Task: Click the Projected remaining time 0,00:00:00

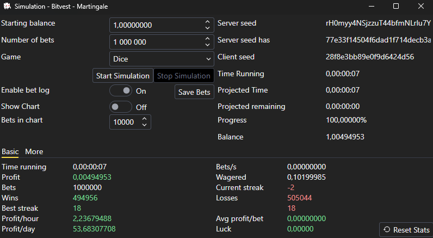Action: click(343, 106)
